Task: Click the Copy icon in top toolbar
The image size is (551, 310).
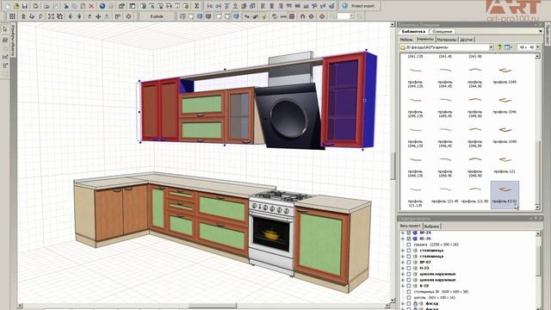Action: (x=74, y=6)
